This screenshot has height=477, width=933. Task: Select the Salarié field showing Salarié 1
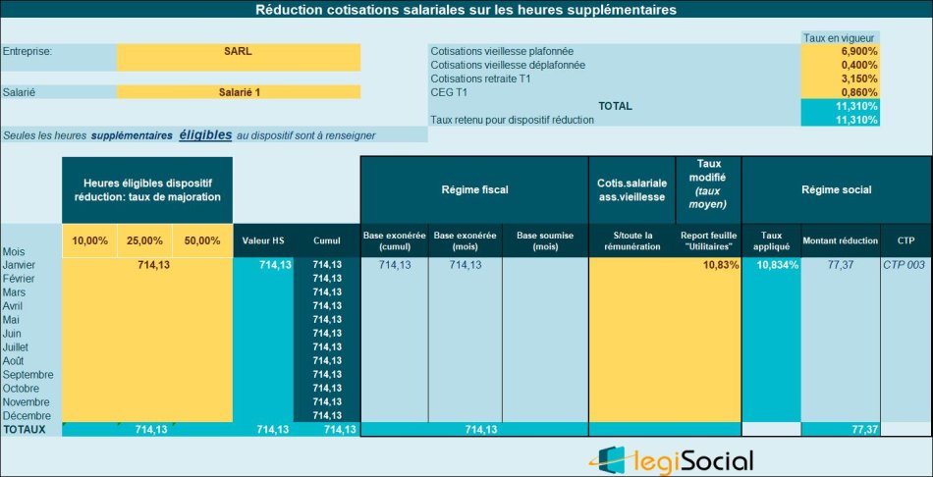tap(238, 92)
